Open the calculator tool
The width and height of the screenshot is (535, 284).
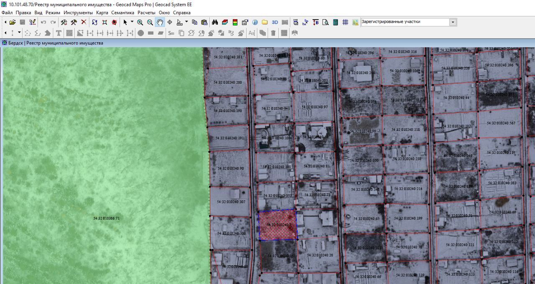(335, 22)
